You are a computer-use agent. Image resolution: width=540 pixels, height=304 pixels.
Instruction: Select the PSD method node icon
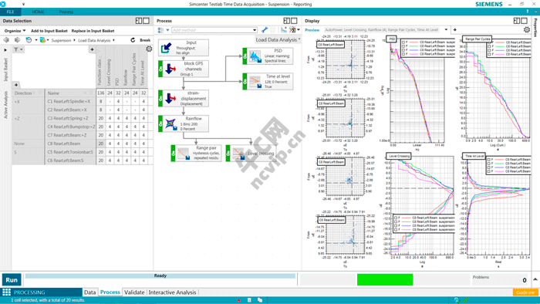[x=255, y=56]
